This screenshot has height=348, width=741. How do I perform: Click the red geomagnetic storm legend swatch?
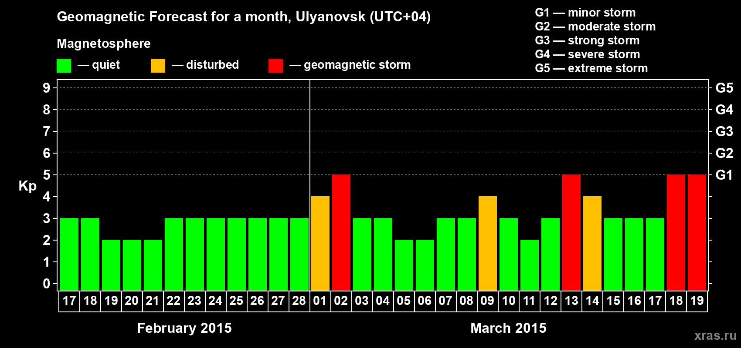pyautogui.click(x=275, y=66)
